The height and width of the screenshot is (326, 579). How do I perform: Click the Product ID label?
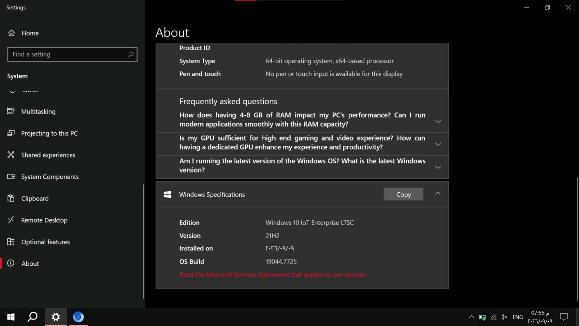pyautogui.click(x=195, y=48)
